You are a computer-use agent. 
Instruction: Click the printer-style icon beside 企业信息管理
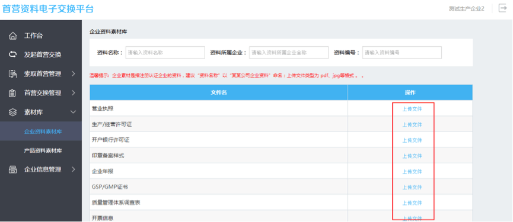(x=12, y=170)
